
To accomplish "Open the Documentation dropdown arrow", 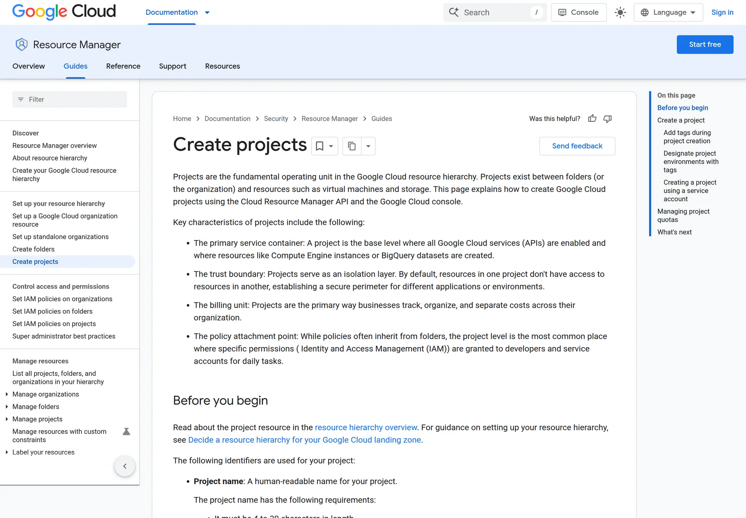I will (x=207, y=12).
